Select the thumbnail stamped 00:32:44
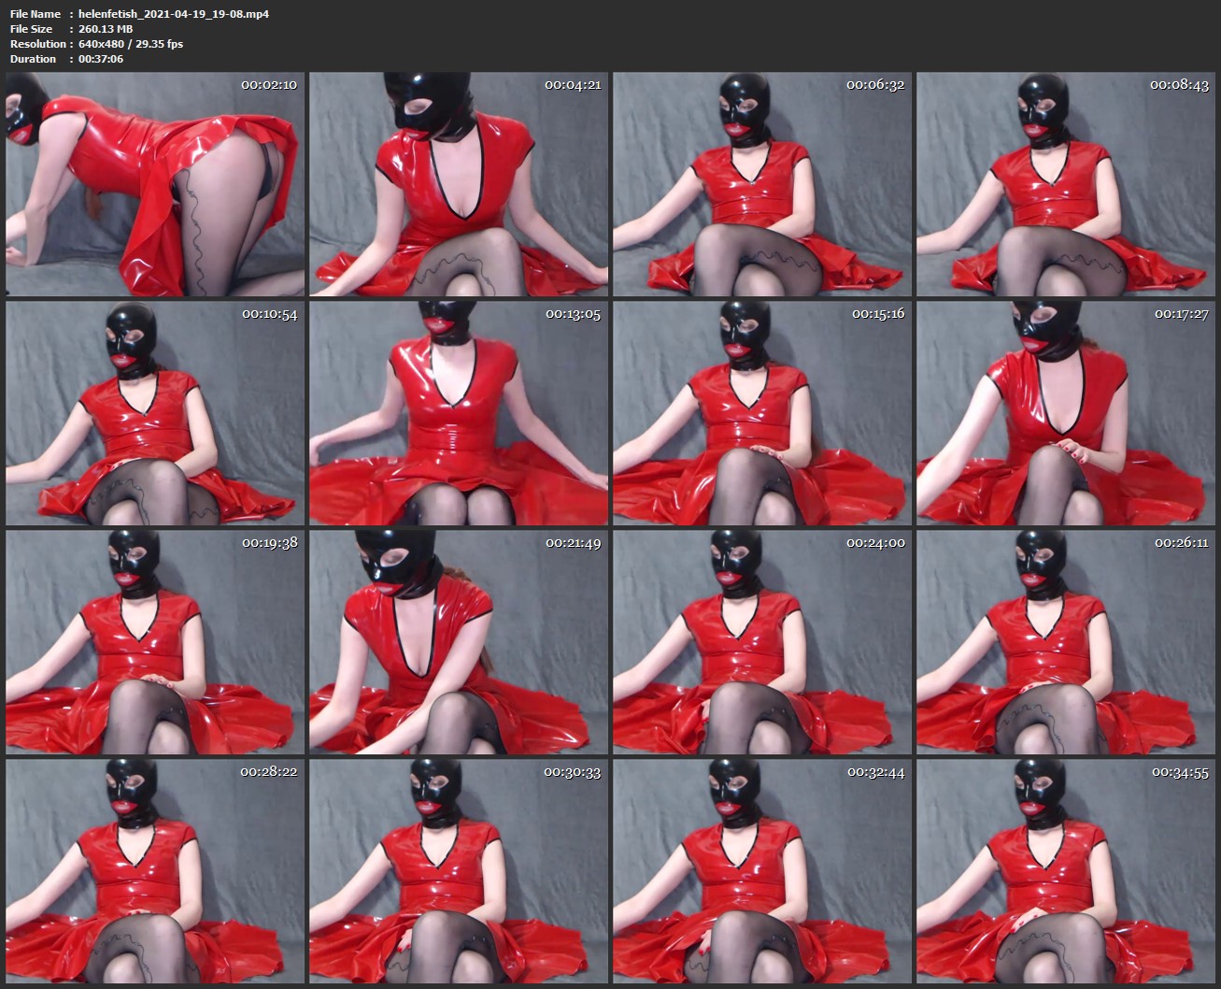This screenshot has width=1221, height=989. point(762,871)
